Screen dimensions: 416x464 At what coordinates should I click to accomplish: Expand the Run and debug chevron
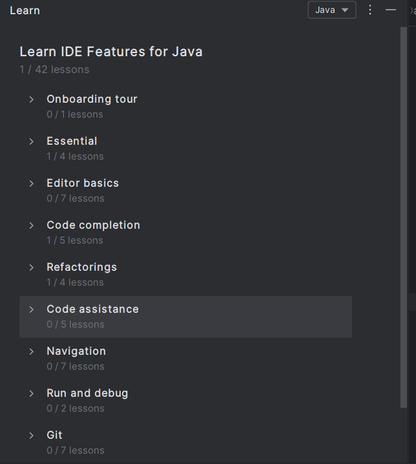point(32,394)
